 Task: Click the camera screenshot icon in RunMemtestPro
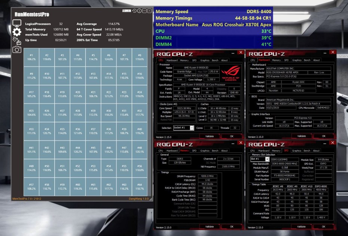pyautogui.click(x=17, y=49)
